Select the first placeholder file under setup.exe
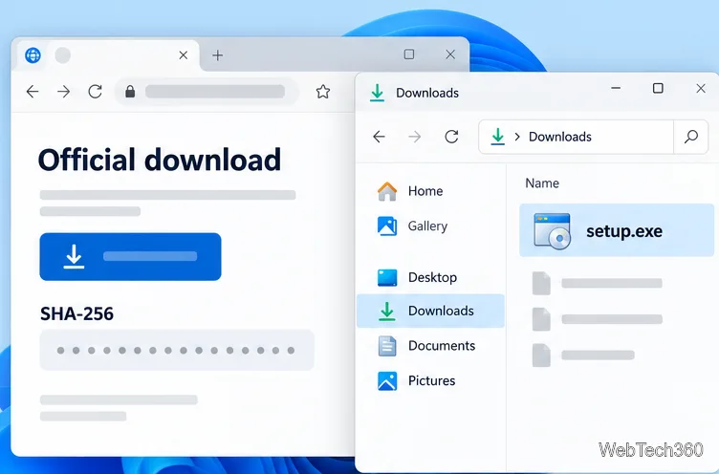 598,283
